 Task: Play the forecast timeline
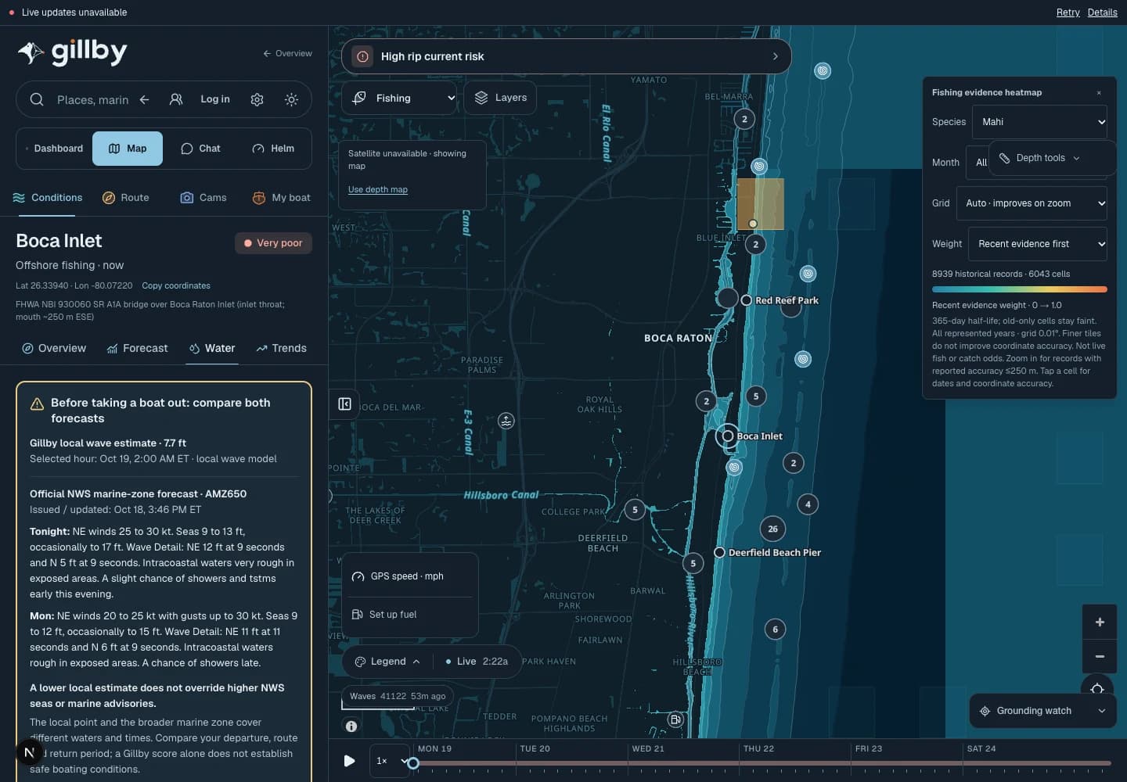coord(349,760)
